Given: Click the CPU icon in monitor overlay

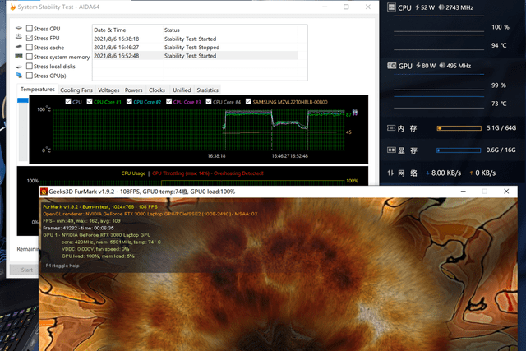Looking at the screenshot, I should (x=391, y=7).
